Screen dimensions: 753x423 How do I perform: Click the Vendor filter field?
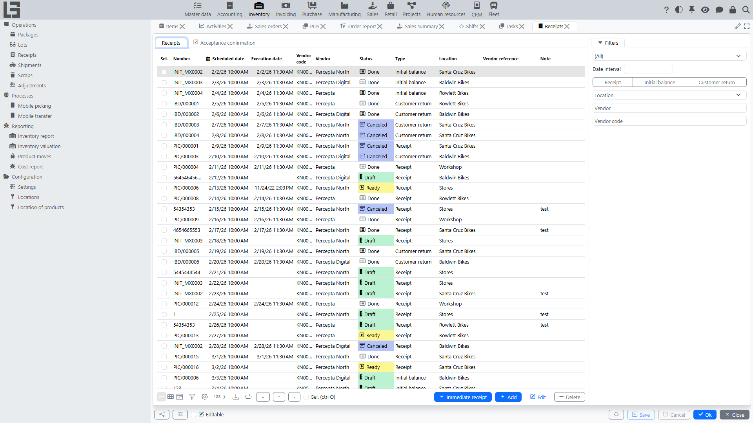(x=669, y=108)
